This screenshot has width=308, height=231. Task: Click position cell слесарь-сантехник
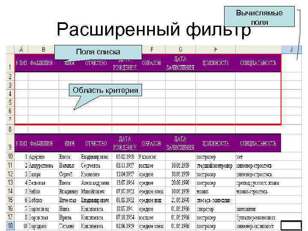pos(216,200)
